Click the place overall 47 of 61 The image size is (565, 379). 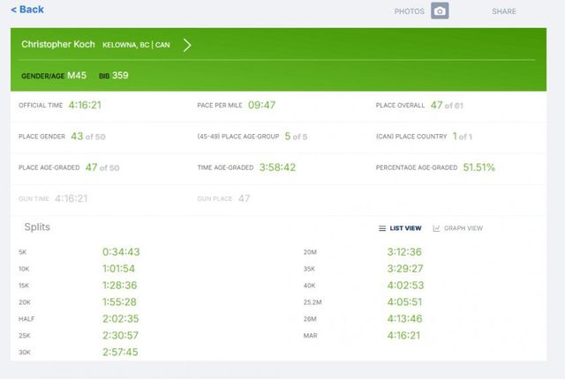coord(446,105)
